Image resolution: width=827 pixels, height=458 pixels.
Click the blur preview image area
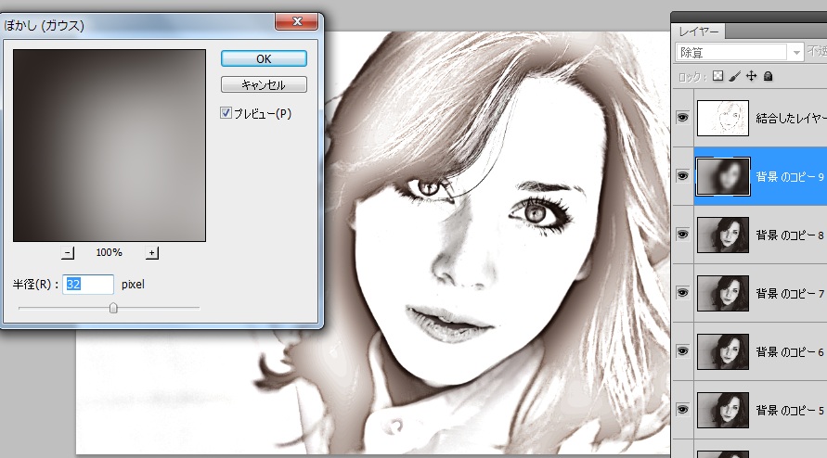110,146
